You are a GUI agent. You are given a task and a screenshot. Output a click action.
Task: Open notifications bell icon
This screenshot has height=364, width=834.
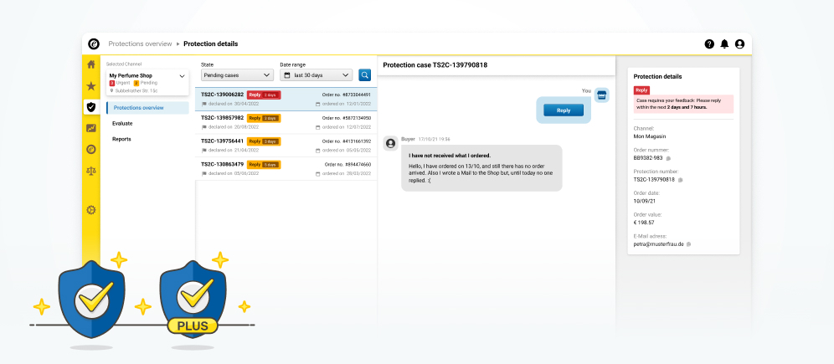coord(724,44)
